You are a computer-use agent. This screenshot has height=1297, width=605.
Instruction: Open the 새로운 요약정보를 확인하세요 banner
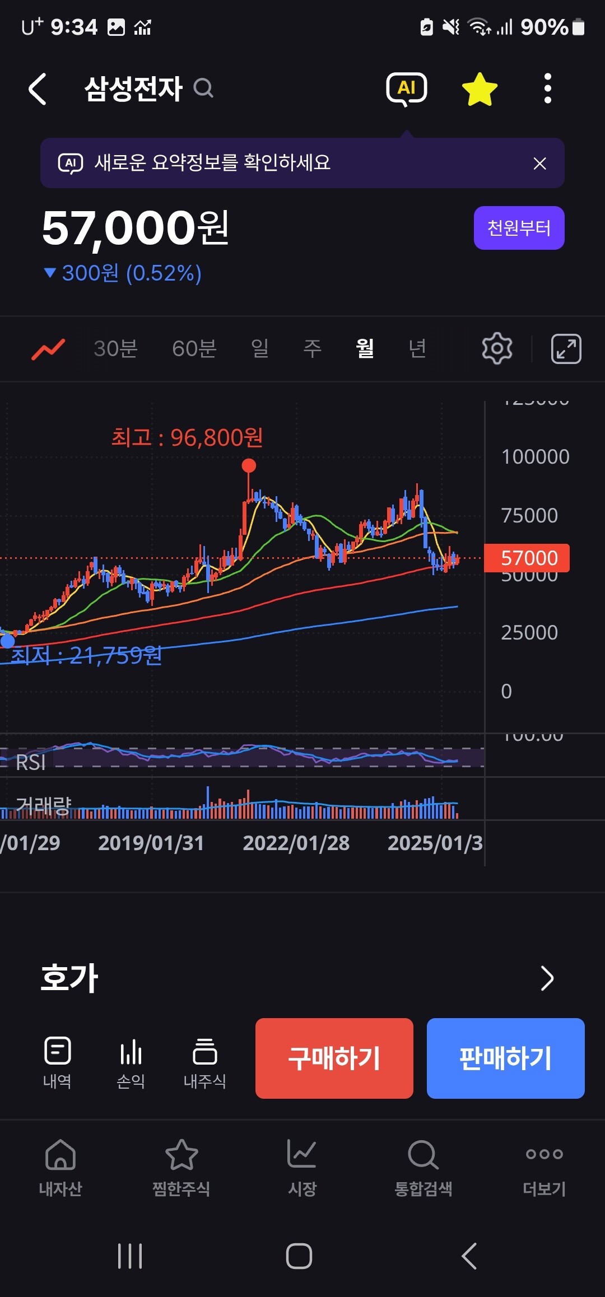(x=302, y=163)
